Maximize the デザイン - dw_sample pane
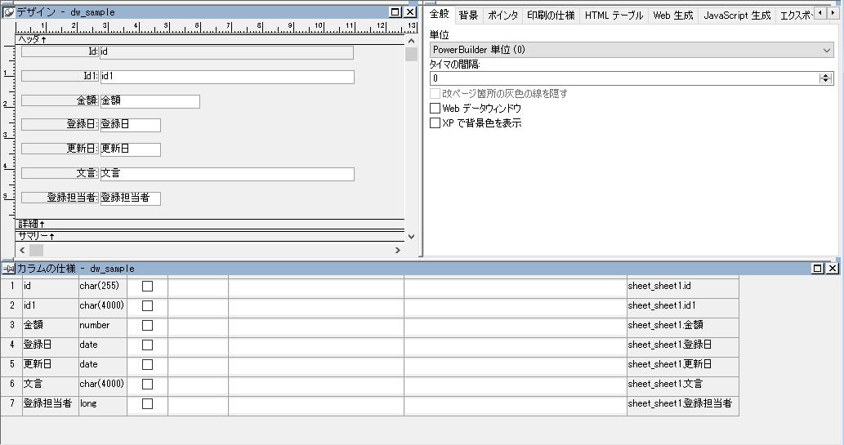The height and width of the screenshot is (445, 844). pyautogui.click(x=395, y=11)
